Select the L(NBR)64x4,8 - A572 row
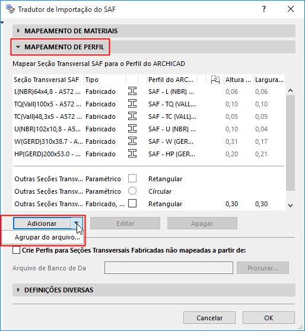 click(149, 92)
